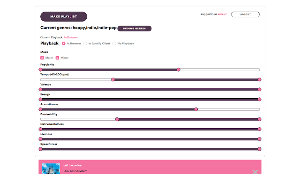The image size is (300, 174).
Task: Click the Valence slider upper handle
Action: 259,89
